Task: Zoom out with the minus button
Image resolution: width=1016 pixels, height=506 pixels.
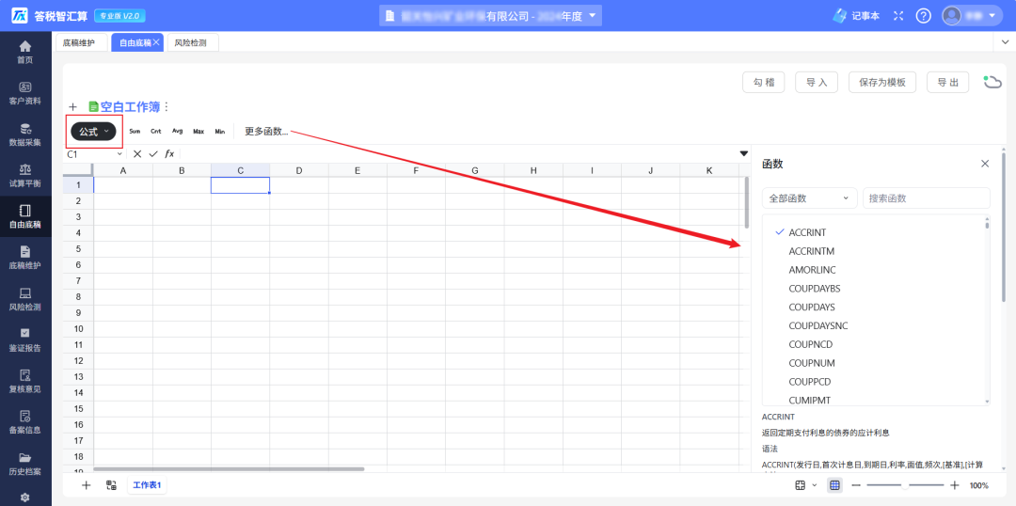Action: point(856,485)
